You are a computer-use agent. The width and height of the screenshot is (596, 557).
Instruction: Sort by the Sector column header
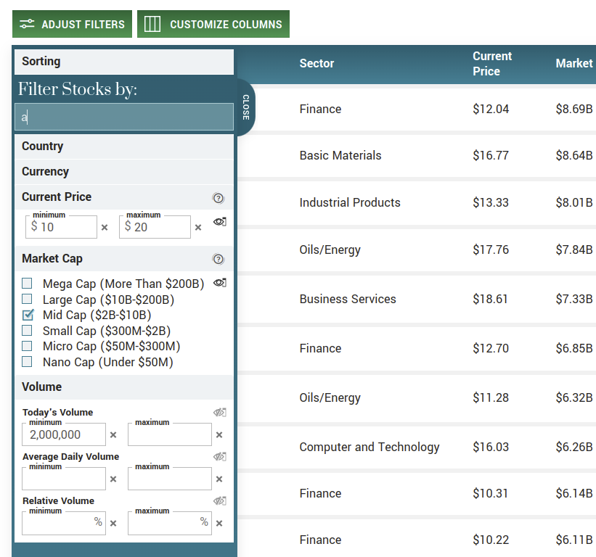(317, 63)
